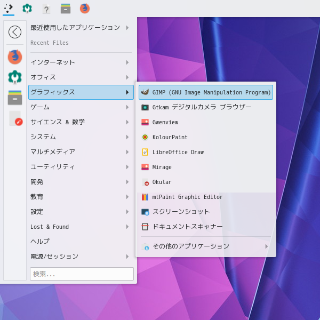Open the settings wrench icon in the top panel
Image resolution: width=320 pixels, height=320 pixels.
pyautogui.click(x=27, y=9)
